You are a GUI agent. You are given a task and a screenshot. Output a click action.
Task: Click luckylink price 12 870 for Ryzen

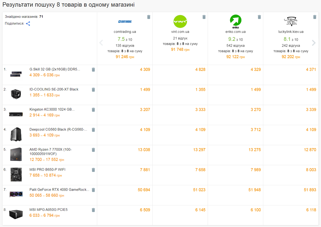(x=310, y=150)
